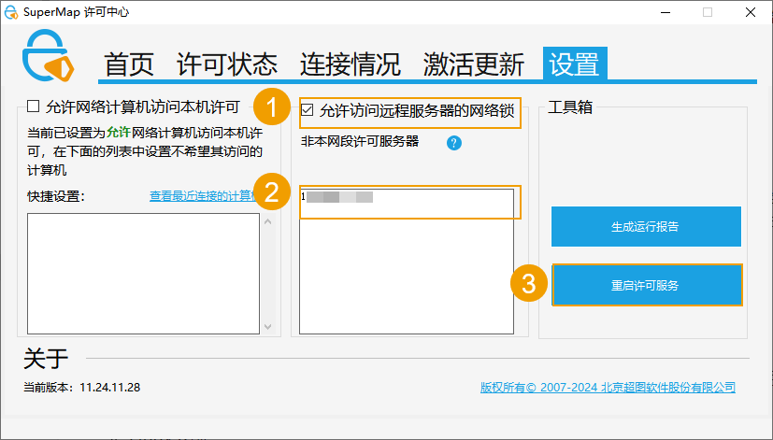Go to the 激活更新 tab
Image resolution: width=773 pixels, height=440 pixels.
click(x=473, y=64)
